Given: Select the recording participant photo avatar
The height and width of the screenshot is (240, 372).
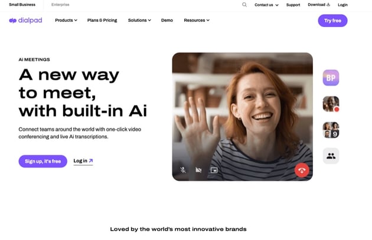Looking at the screenshot, I should 331,104.
